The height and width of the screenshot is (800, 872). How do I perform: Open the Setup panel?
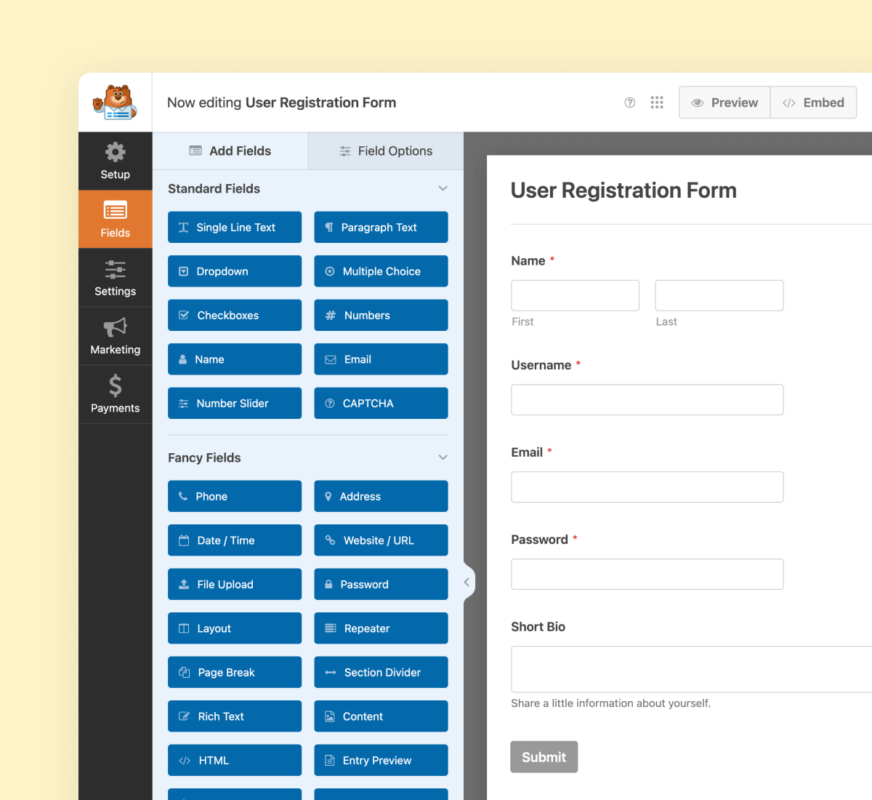(x=115, y=161)
